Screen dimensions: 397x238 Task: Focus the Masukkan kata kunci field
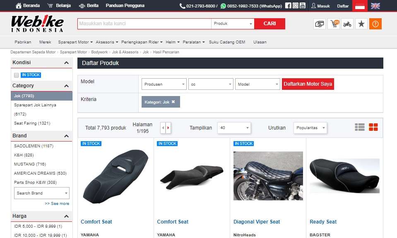(144, 24)
